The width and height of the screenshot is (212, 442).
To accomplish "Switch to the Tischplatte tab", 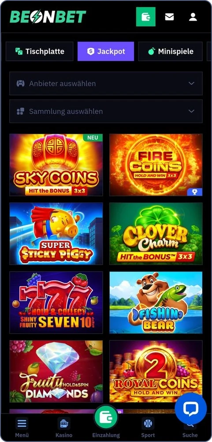I will pos(40,52).
